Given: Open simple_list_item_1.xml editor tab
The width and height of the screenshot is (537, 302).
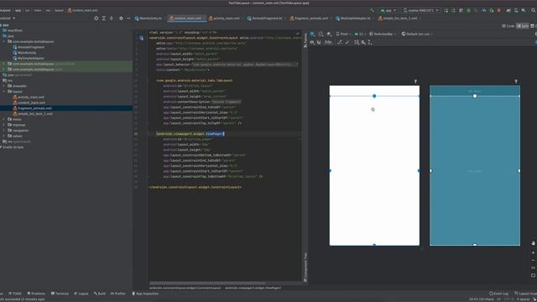Looking at the screenshot, I should point(399,18).
